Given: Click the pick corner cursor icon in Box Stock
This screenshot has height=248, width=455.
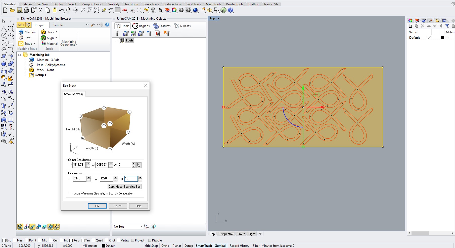Looking at the screenshot, I should [139, 165].
